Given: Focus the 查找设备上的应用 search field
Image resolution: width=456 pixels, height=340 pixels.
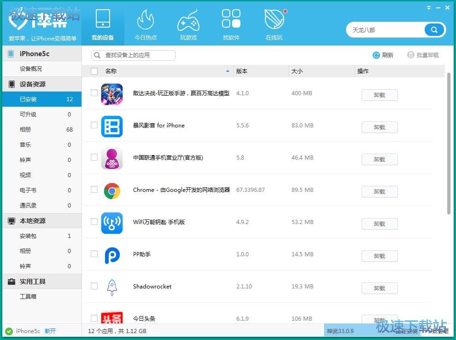Looking at the screenshot, I should point(133,55).
